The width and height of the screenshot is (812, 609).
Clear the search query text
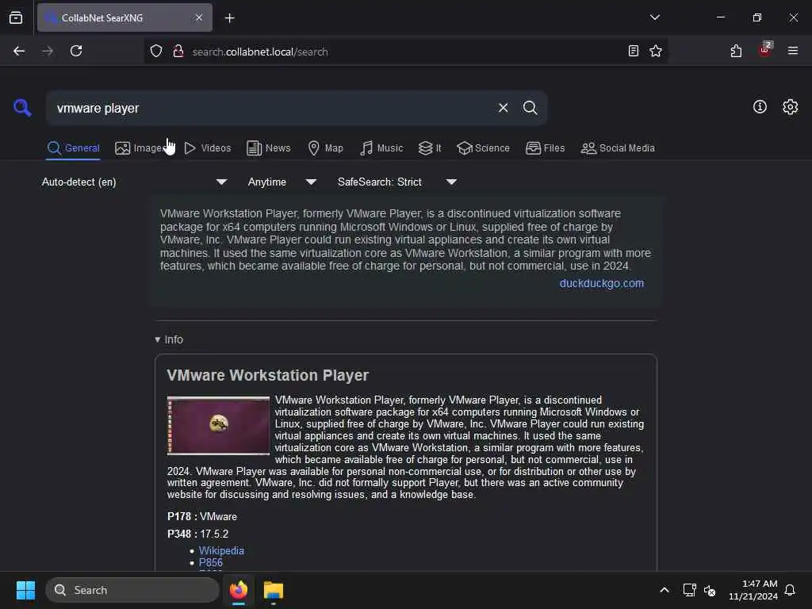point(503,108)
